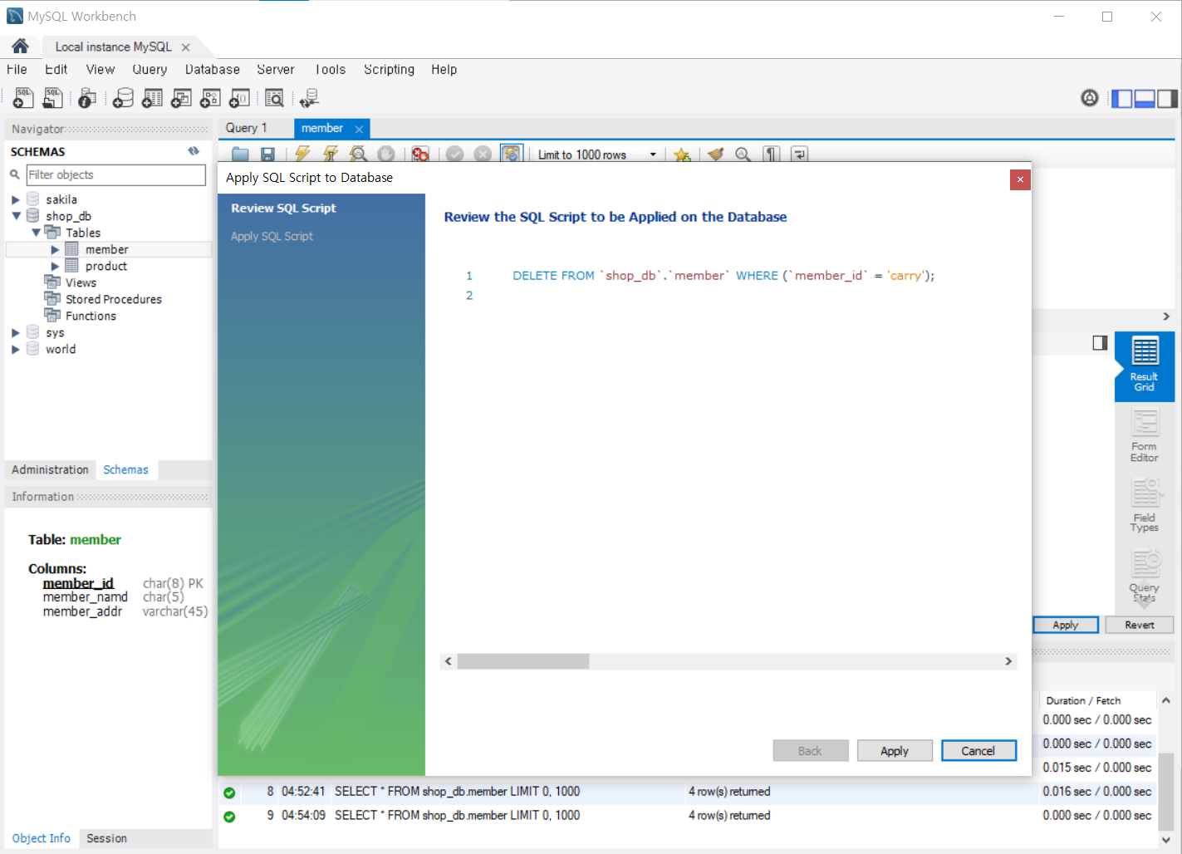
Task: Open the home screen tab icon
Action: [x=20, y=47]
